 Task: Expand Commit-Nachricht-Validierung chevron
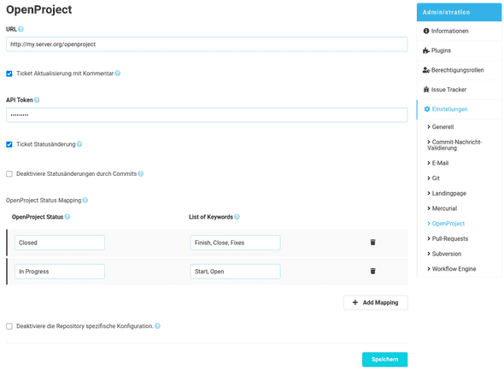click(429, 142)
